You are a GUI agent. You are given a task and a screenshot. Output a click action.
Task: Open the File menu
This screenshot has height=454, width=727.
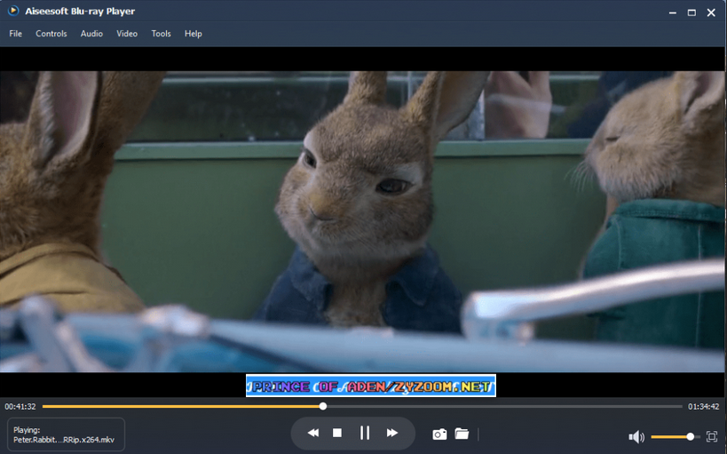[x=15, y=34]
